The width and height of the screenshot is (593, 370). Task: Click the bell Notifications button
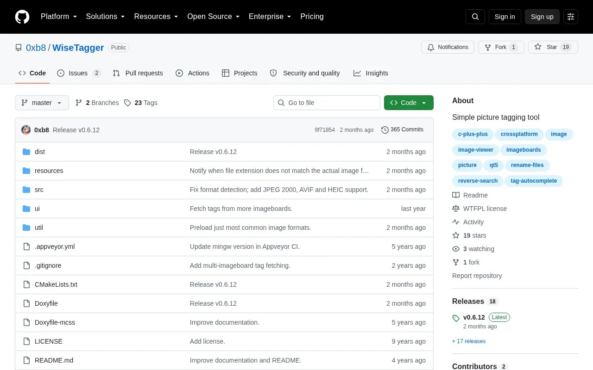coord(448,47)
